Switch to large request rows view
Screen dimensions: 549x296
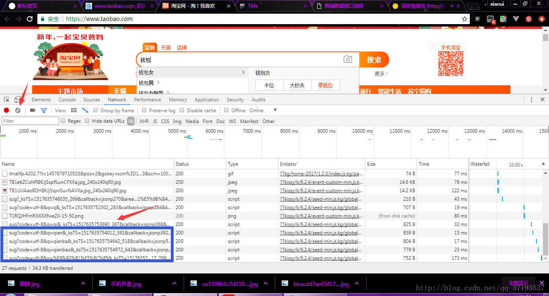pos(74,110)
